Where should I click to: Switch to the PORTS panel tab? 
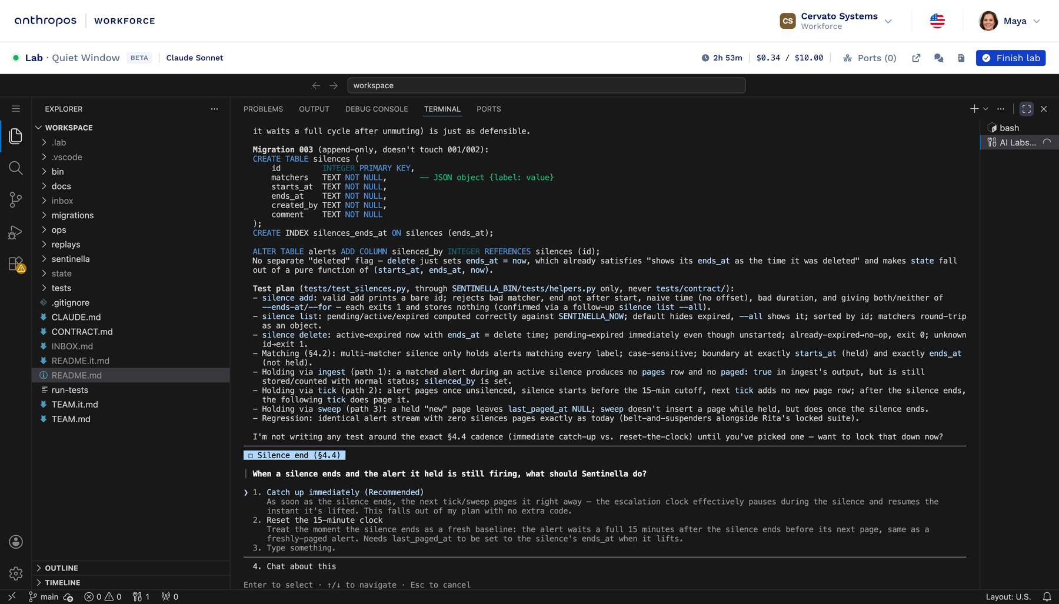(x=489, y=109)
